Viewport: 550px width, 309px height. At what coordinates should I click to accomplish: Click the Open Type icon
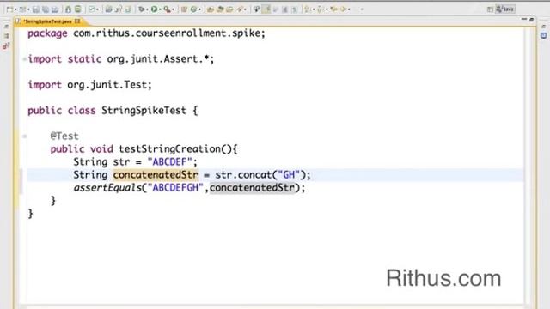coord(211,9)
